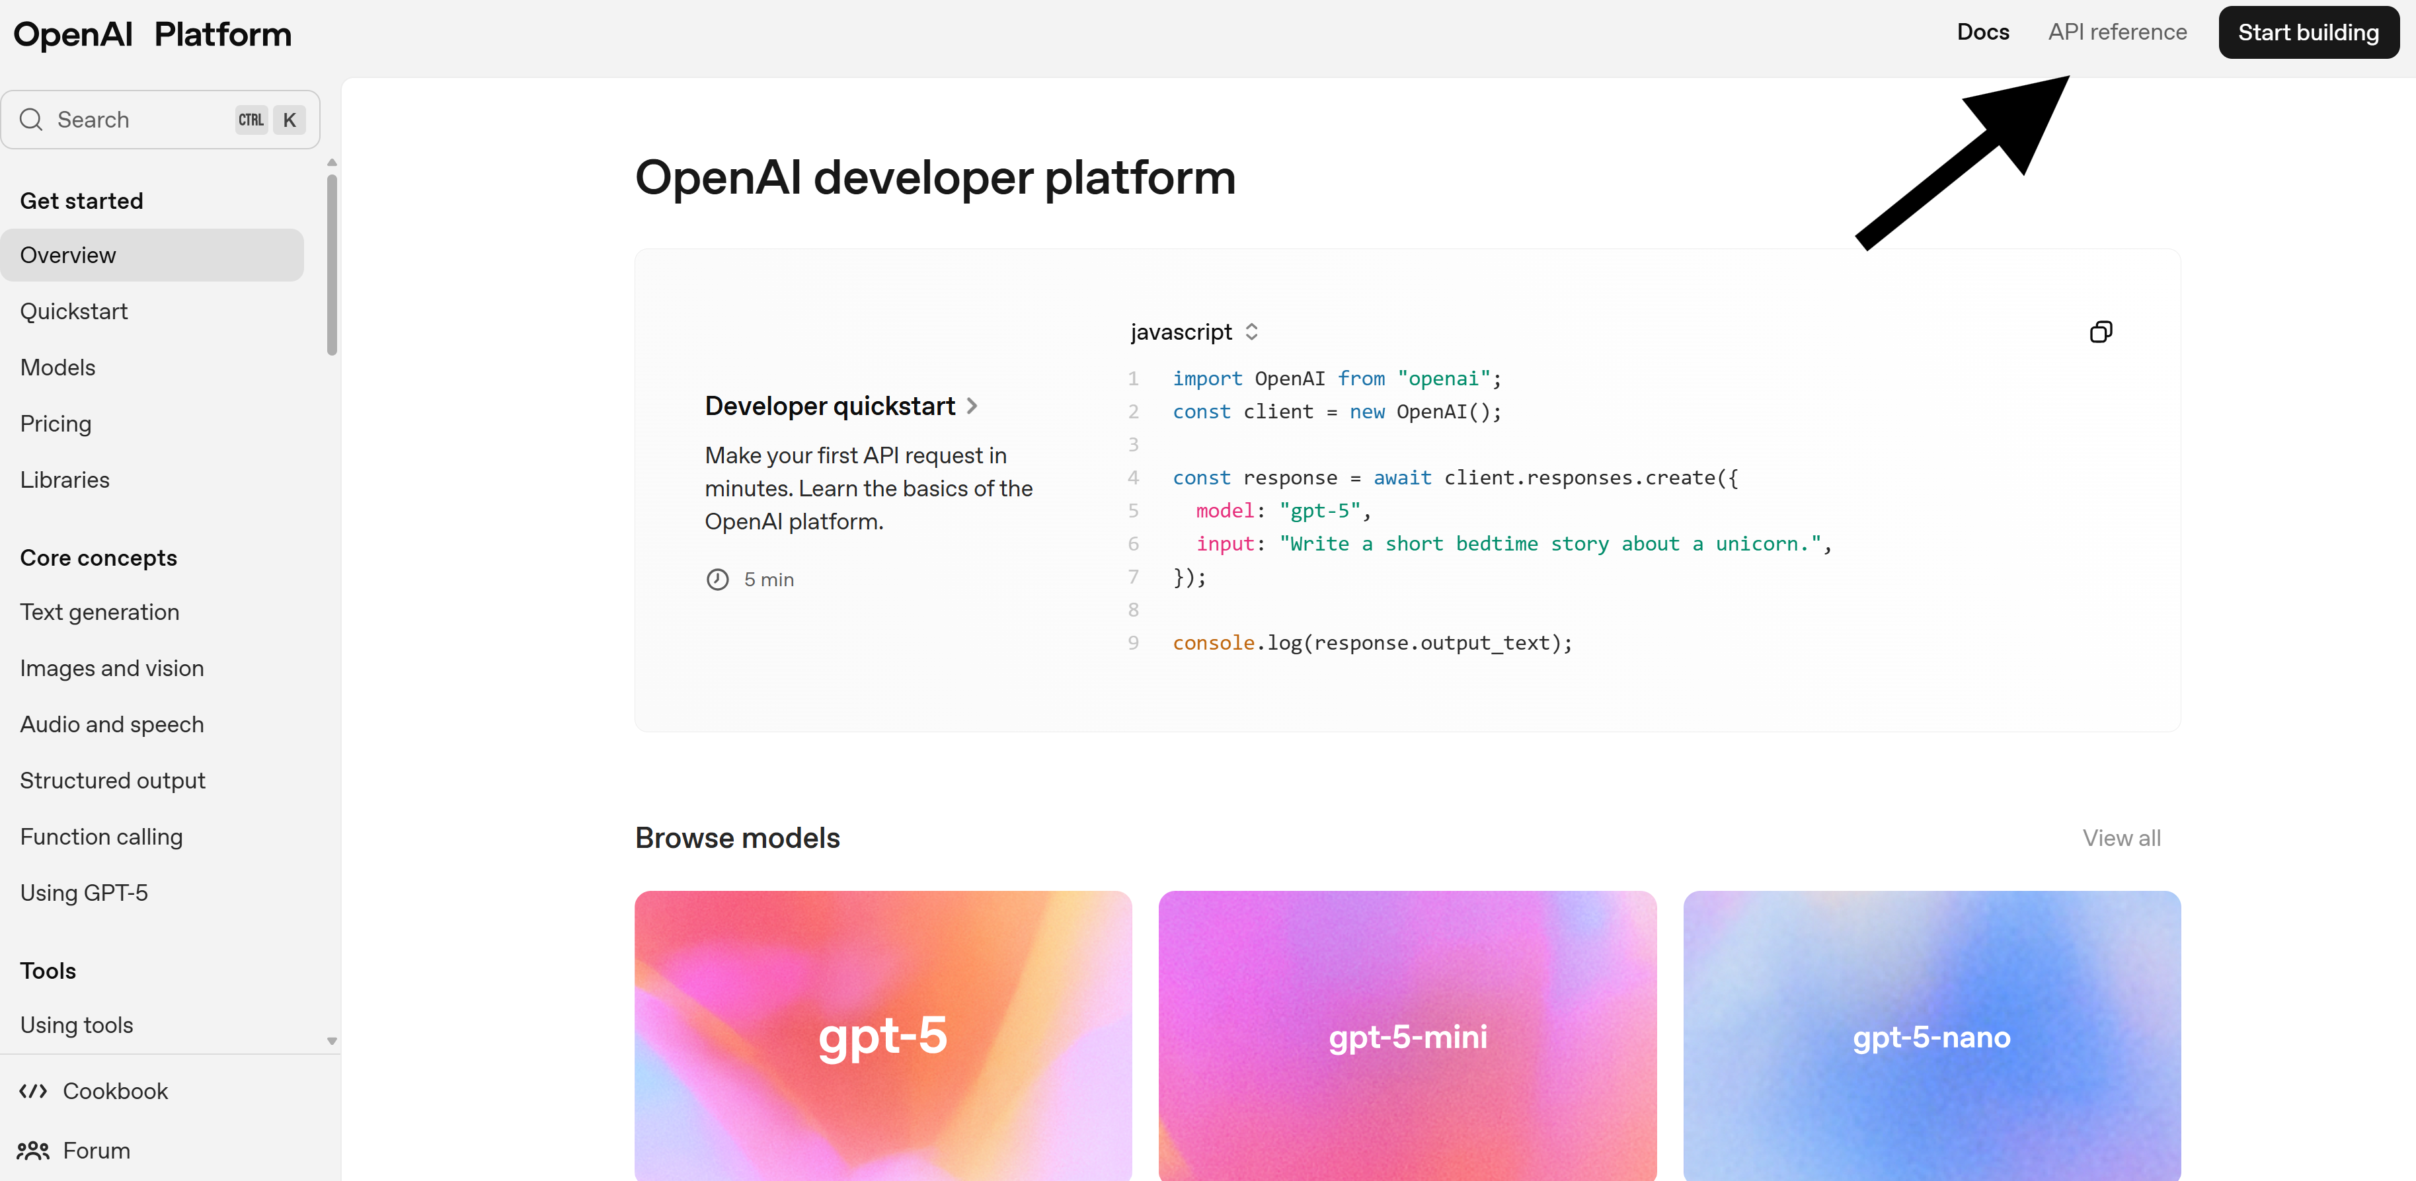Click the copy code icon

coord(2101,332)
